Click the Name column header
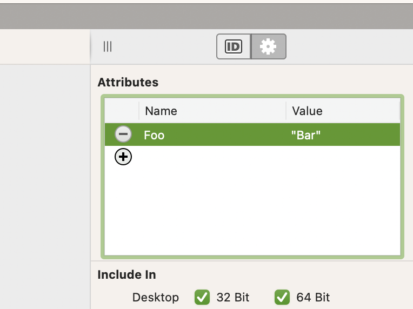The image size is (413, 309). [212, 111]
